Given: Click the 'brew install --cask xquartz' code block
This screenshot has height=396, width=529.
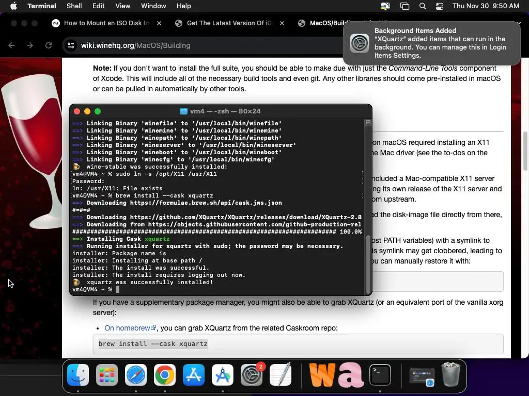Looking at the screenshot, I should pos(298,344).
